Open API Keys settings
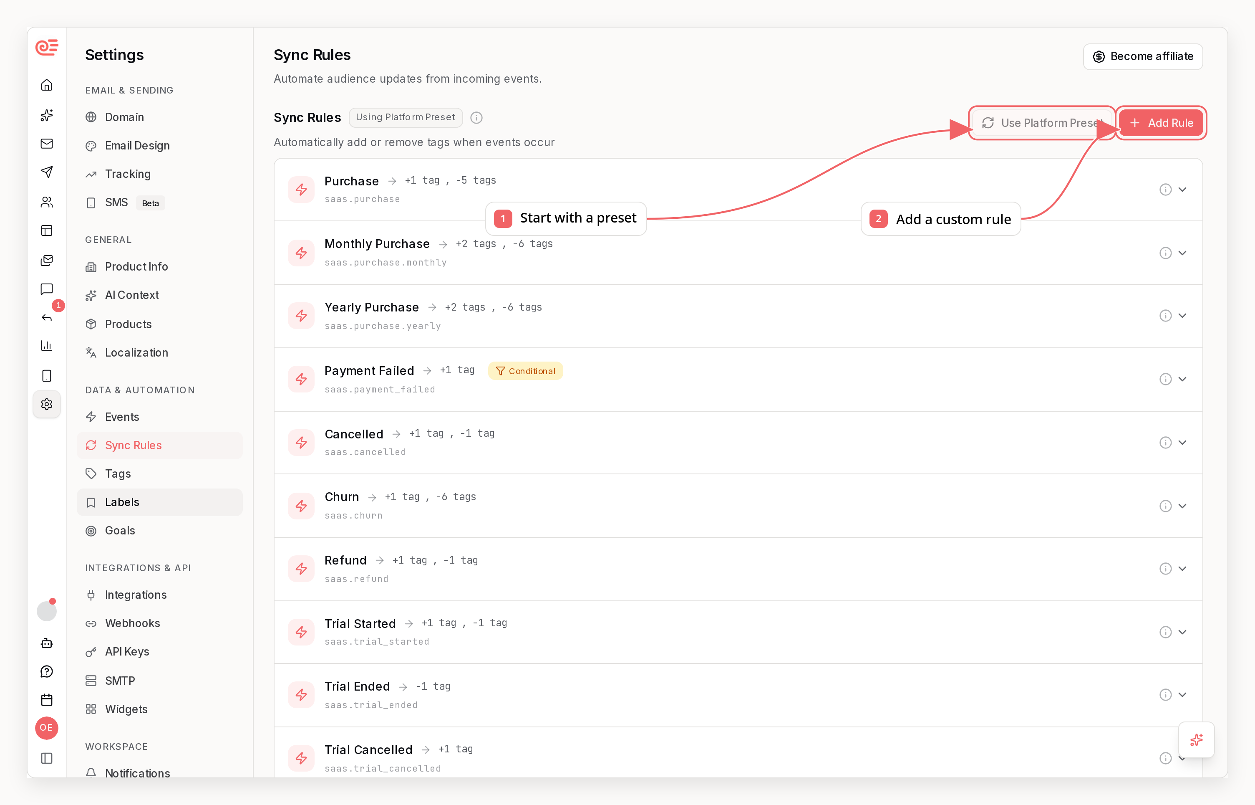Image resolution: width=1255 pixels, height=805 pixels. tap(160, 652)
